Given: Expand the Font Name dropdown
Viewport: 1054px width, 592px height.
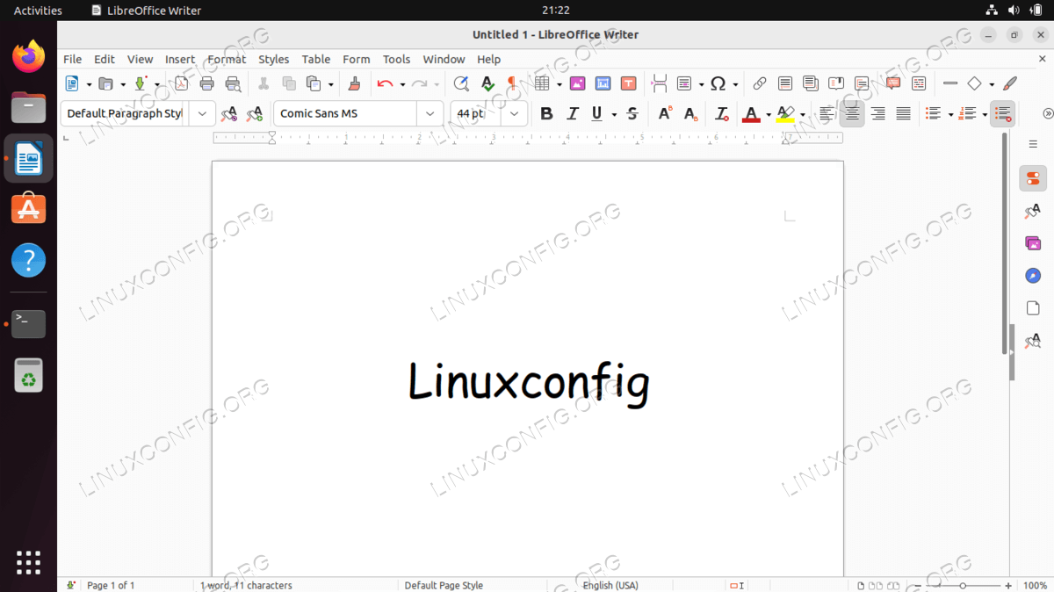Looking at the screenshot, I should click(x=430, y=113).
